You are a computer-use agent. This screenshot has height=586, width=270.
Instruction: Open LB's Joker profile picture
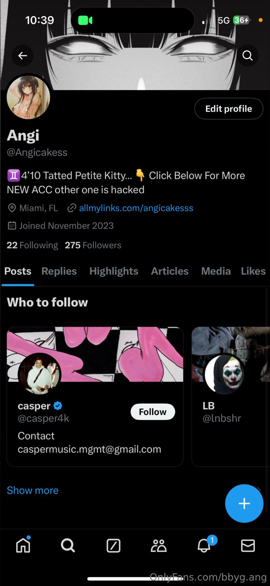pyautogui.click(x=224, y=374)
